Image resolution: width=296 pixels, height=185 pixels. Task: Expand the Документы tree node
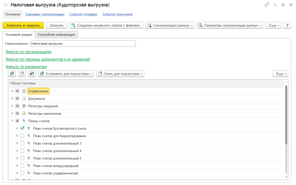[x=12, y=99]
